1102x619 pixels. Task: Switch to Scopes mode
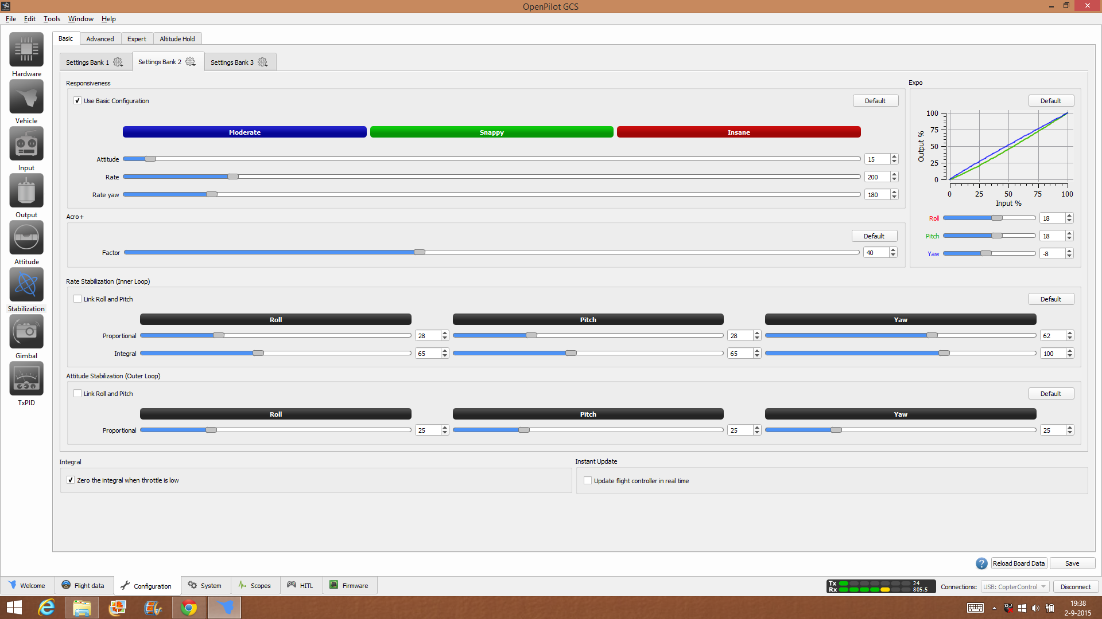click(255, 585)
